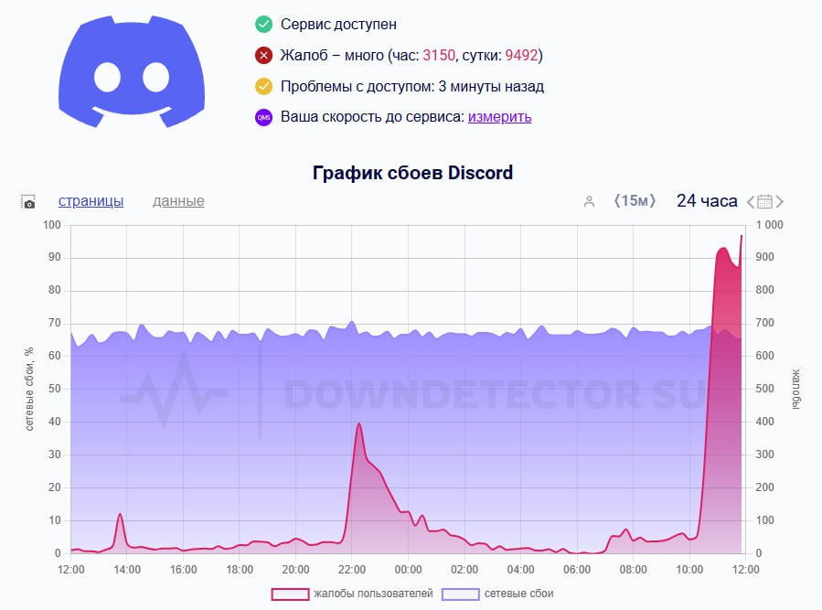Select the 24 часа period
The image size is (822, 610).
707,201
